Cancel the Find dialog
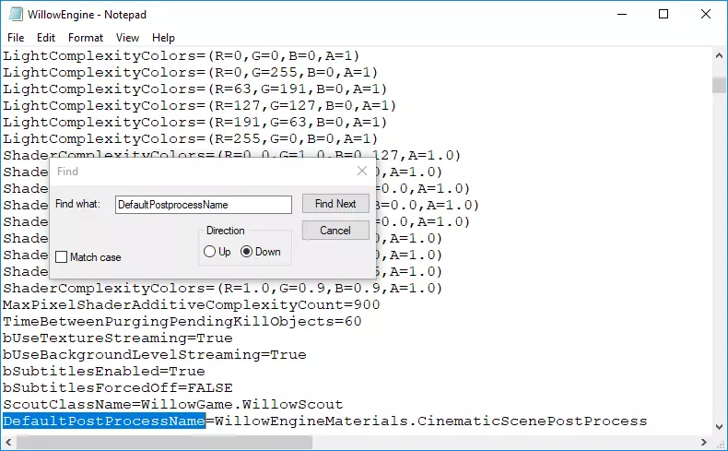 tap(335, 231)
